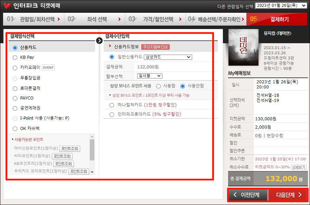Click the 상세보기 cancellation fee button

point(299,167)
